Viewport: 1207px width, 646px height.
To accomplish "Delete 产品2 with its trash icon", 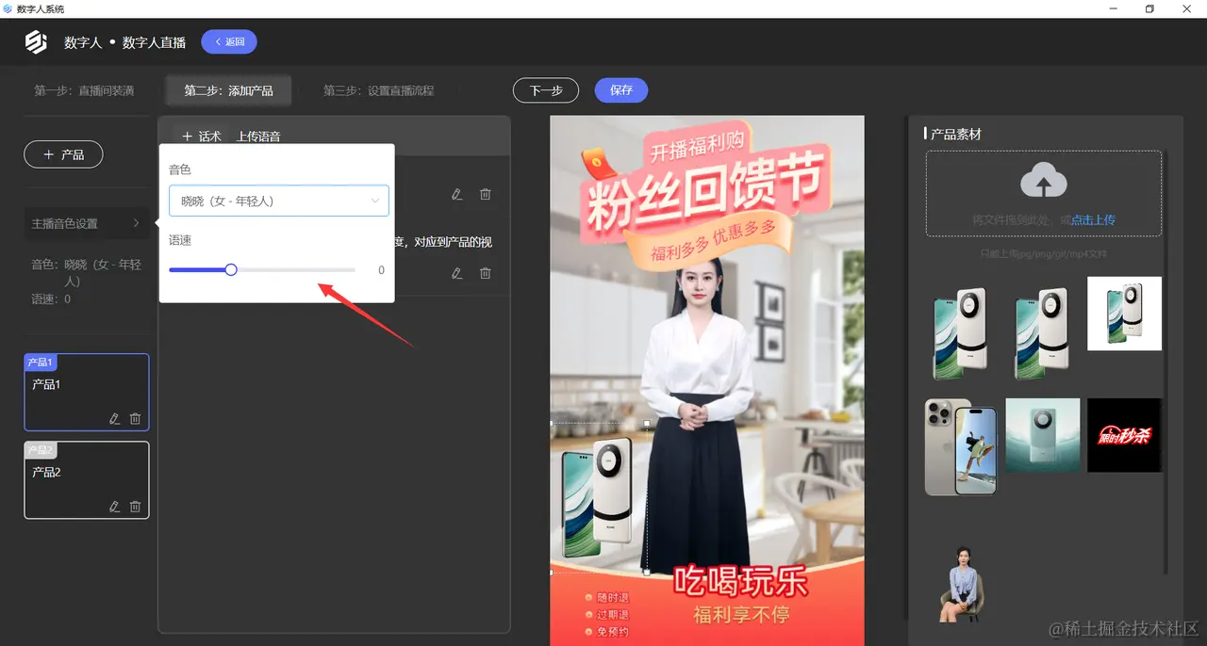I will [135, 507].
